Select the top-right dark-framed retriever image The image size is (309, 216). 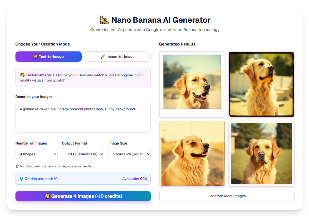point(261,84)
